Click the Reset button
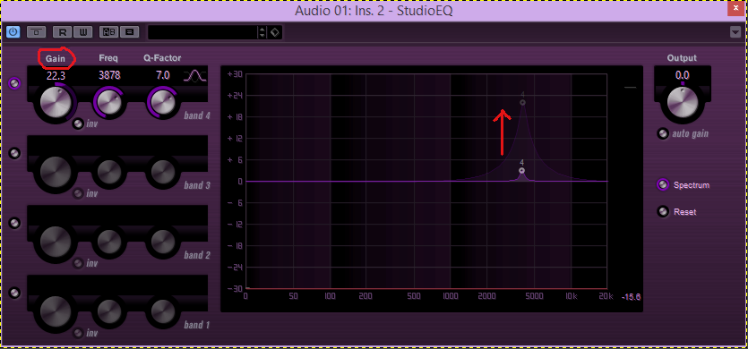This screenshot has width=748, height=349. tap(663, 211)
